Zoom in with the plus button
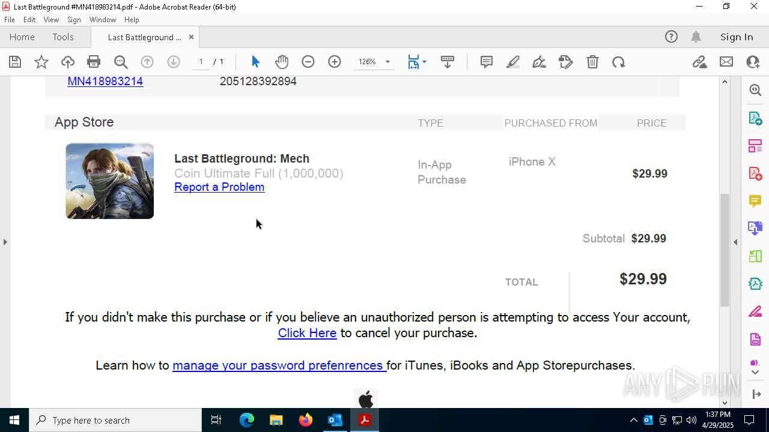769x432 pixels. click(335, 62)
